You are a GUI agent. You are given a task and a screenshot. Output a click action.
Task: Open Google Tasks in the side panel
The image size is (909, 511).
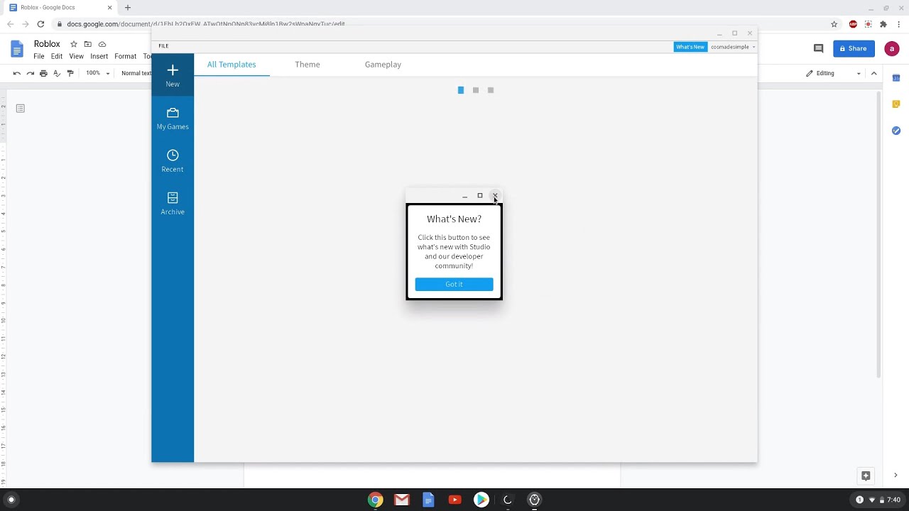(x=896, y=131)
